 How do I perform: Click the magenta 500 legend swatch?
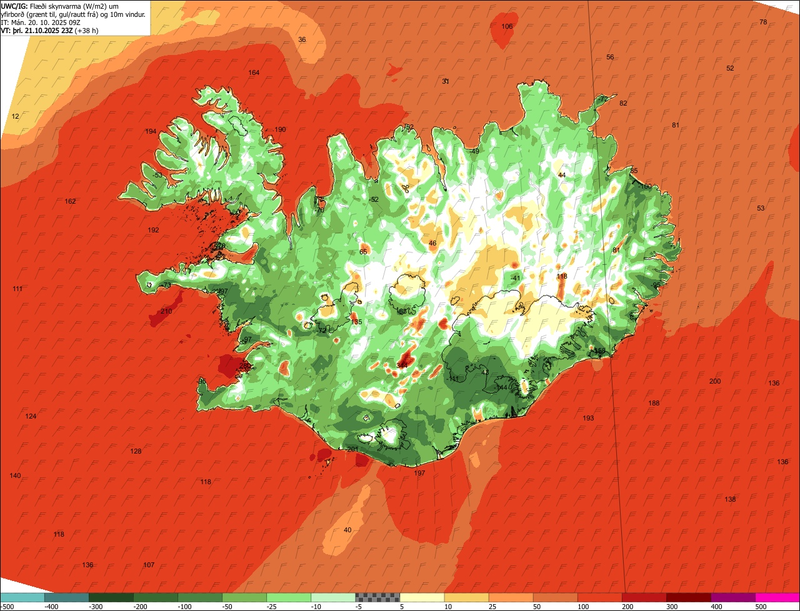tap(777, 597)
